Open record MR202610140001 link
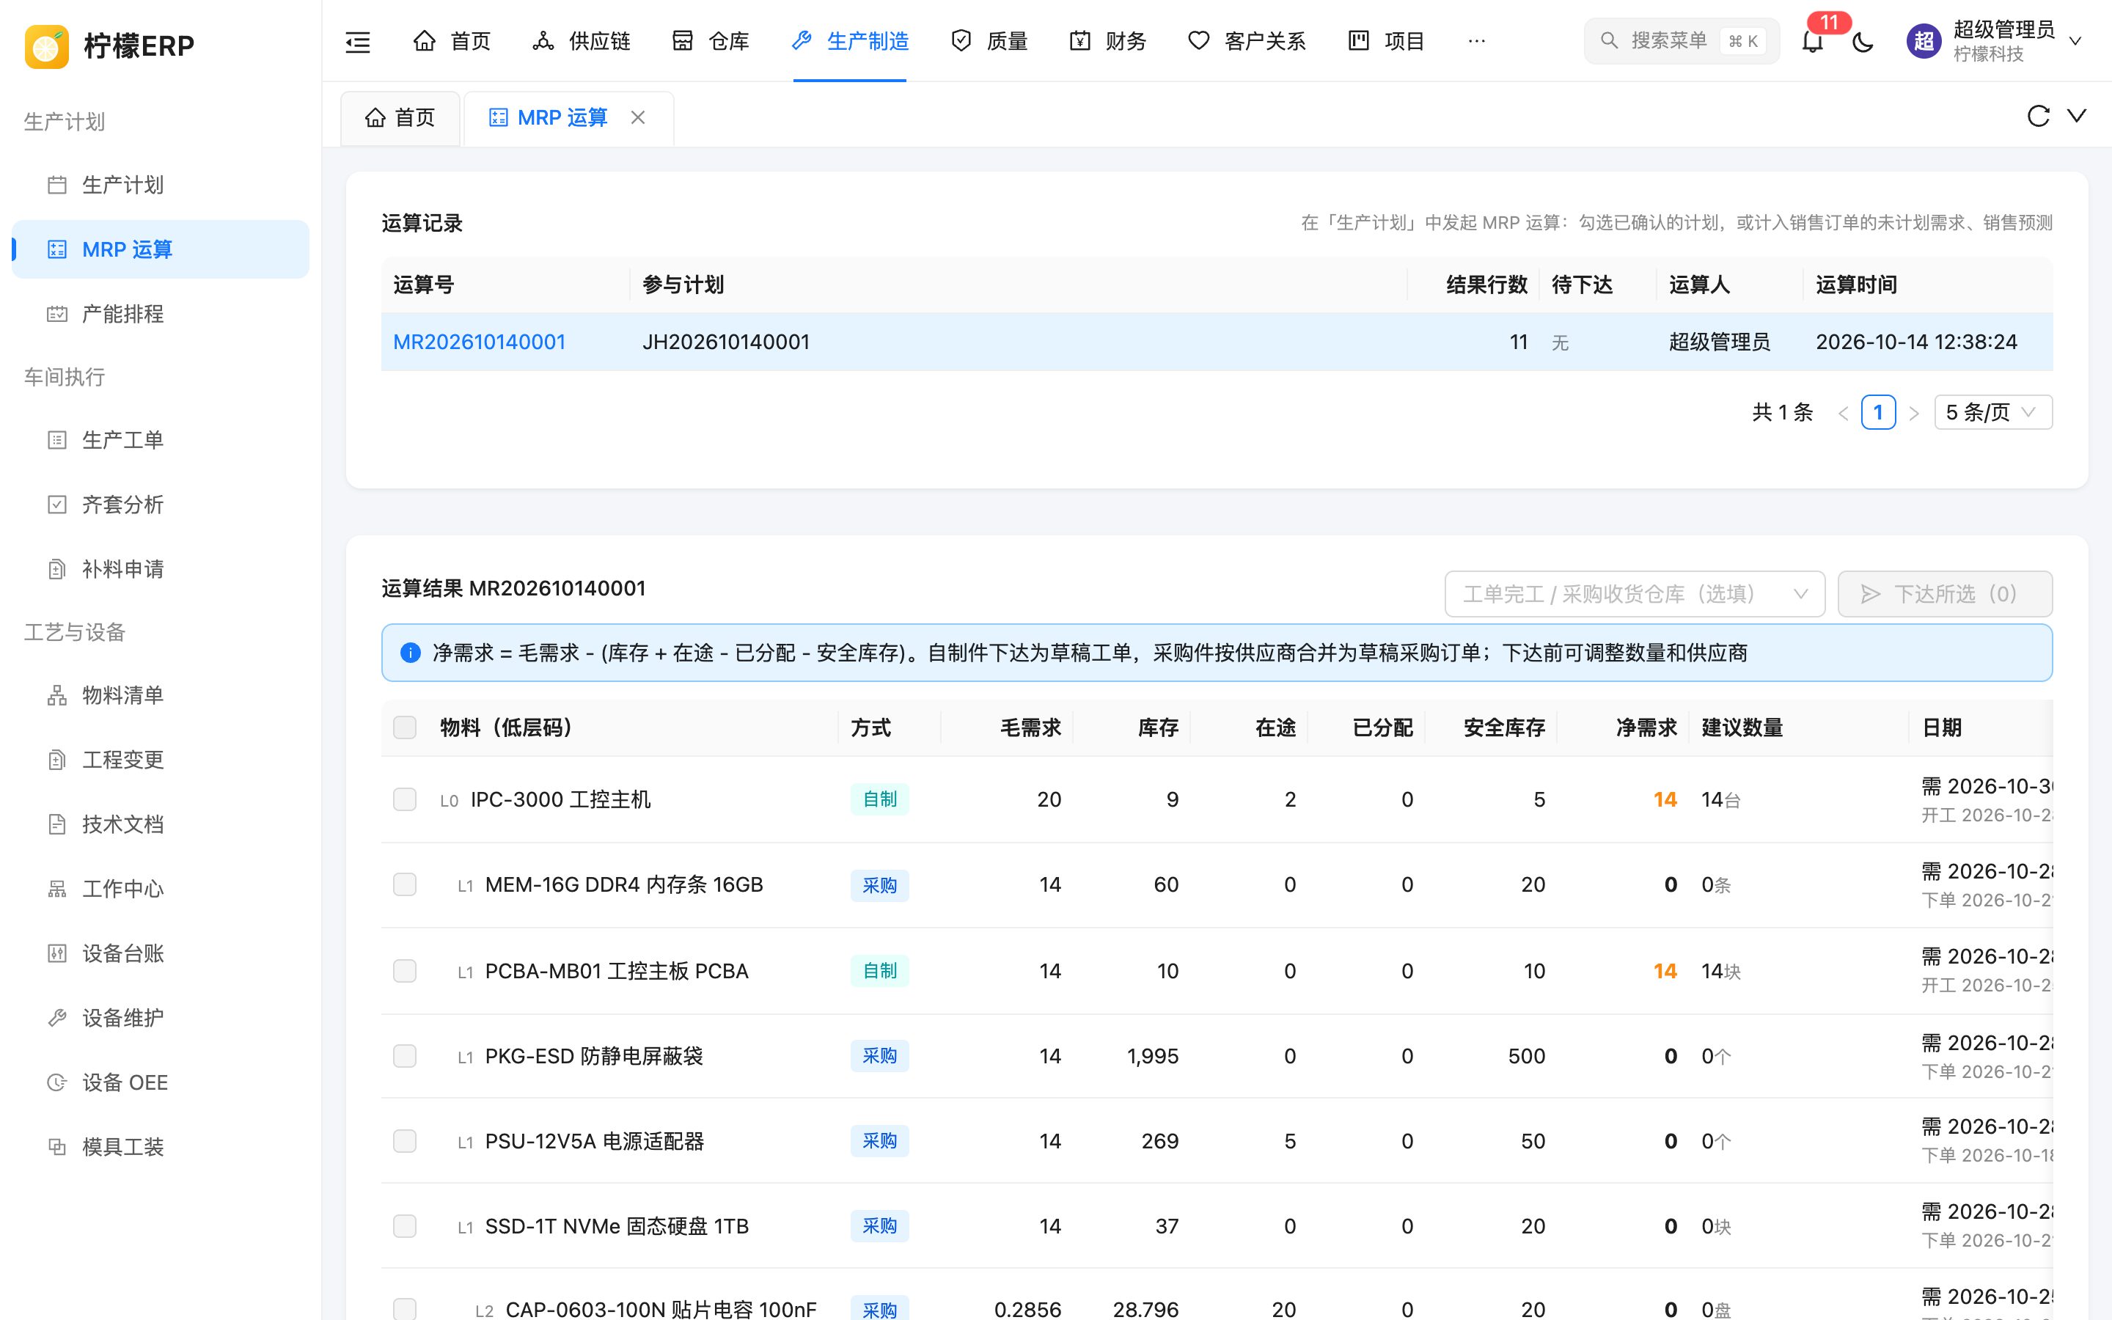The height and width of the screenshot is (1320, 2112). pos(479,342)
